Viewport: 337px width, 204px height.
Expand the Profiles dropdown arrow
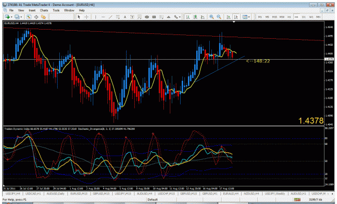pyautogui.click(x=21, y=17)
